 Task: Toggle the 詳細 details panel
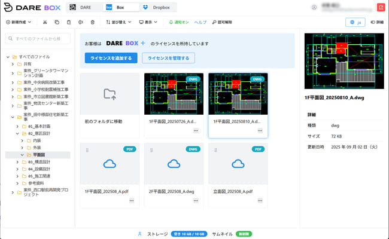click(376, 22)
